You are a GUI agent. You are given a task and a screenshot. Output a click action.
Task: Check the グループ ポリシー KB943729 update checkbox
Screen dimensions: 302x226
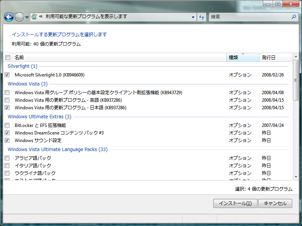point(7,92)
